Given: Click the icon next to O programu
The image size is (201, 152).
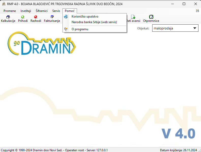Looking at the screenshot, I should click(66, 29).
